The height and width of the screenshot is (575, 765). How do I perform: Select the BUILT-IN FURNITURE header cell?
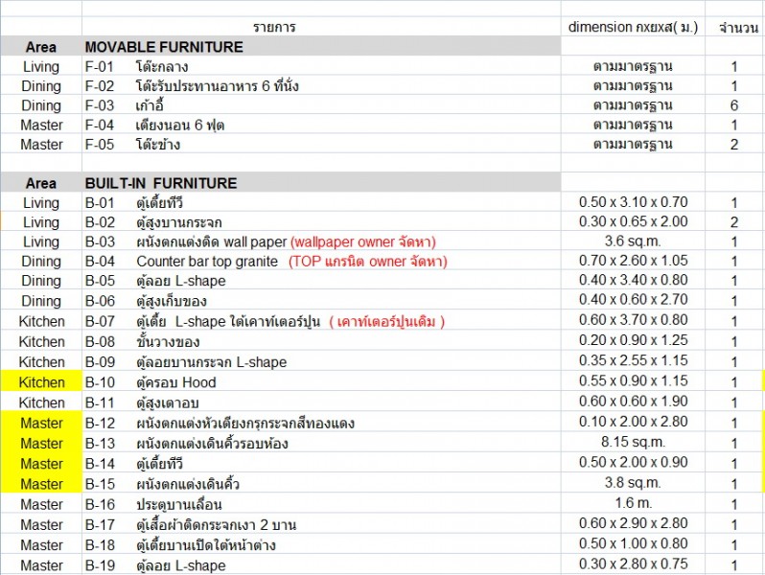pyautogui.click(x=321, y=183)
